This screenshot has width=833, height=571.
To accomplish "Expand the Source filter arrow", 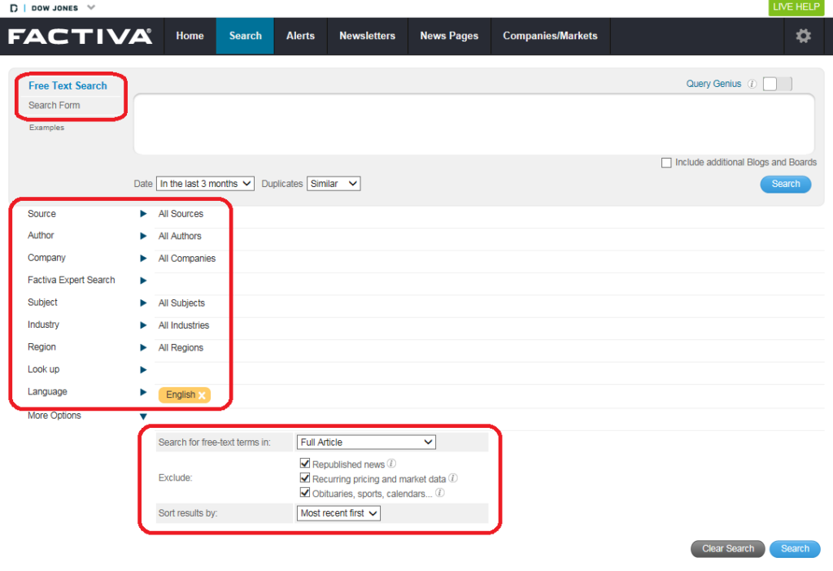I will [x=143, y=214].
